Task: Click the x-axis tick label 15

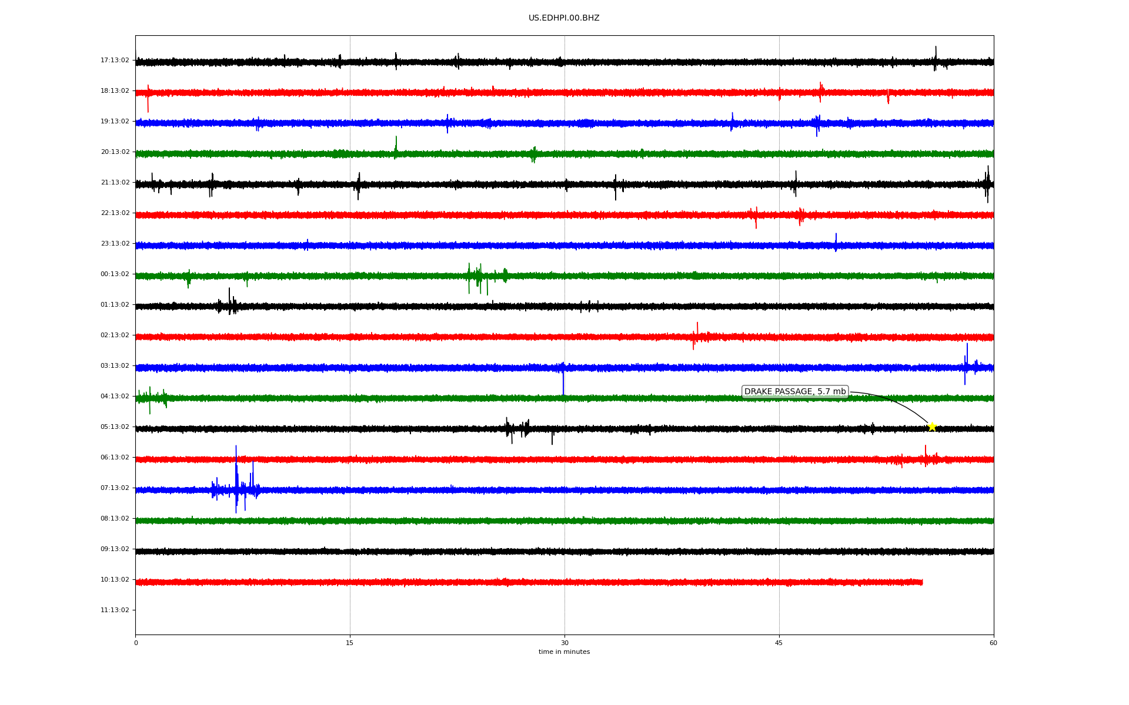Action: pos(350,643)
